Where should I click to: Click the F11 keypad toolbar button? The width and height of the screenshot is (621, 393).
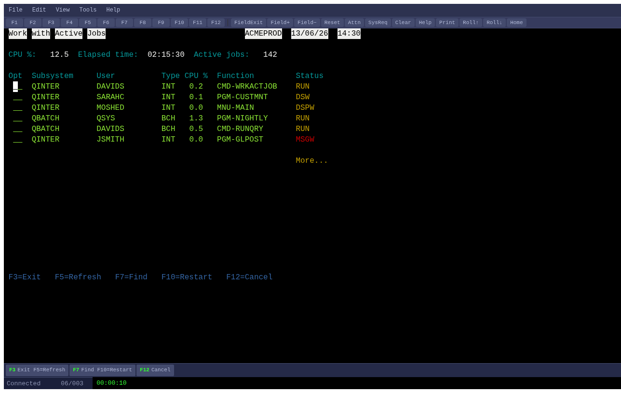(198, 23)
